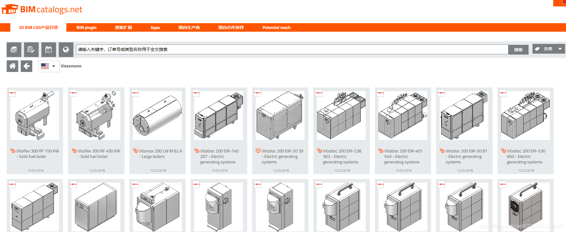
Task: Expand the 分类 category dropdown arrow
Action: click(x=560, y=49)
